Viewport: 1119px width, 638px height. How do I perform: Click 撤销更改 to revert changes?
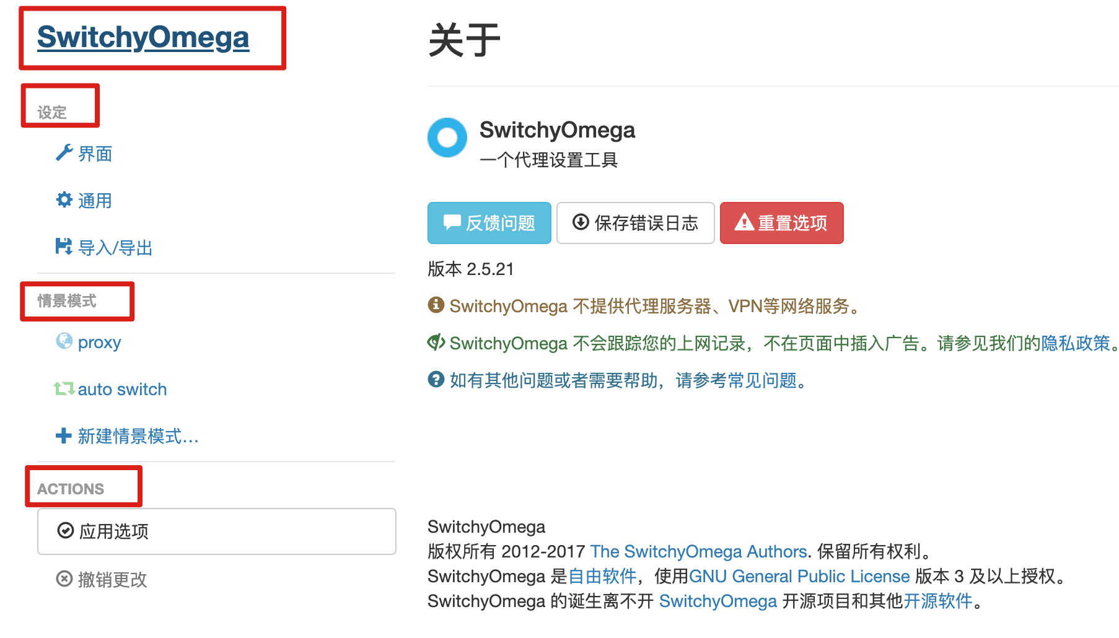coord(102,580)
